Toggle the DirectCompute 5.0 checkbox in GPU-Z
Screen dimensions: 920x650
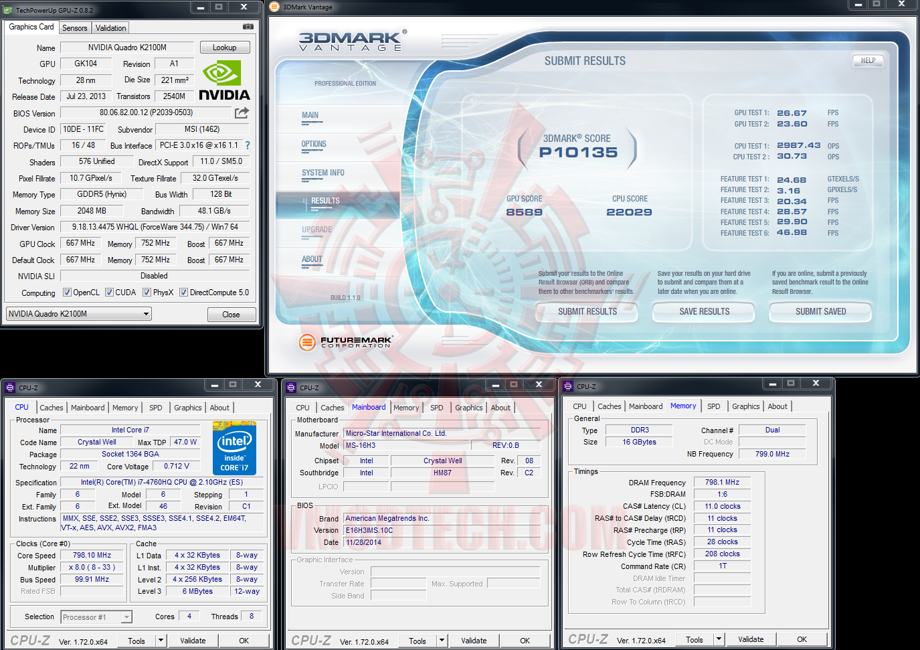(x=183, y=293)
